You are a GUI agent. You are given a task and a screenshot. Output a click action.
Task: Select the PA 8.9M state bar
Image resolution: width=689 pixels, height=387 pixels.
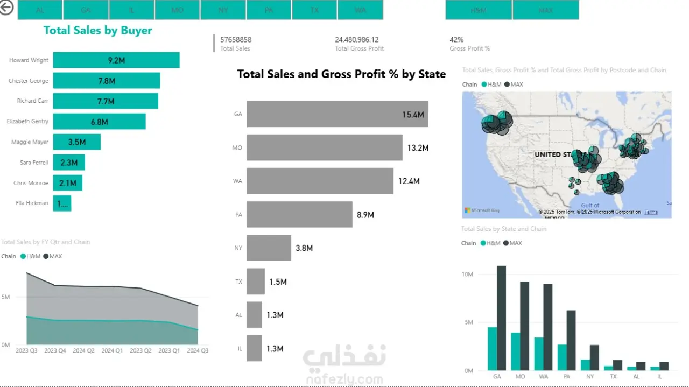[x=299, y=215]
